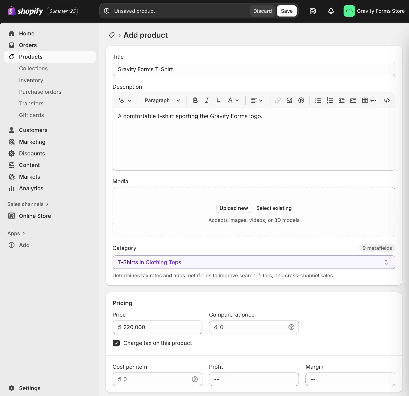
Task: Insert video into description
Action: (301, 100)
